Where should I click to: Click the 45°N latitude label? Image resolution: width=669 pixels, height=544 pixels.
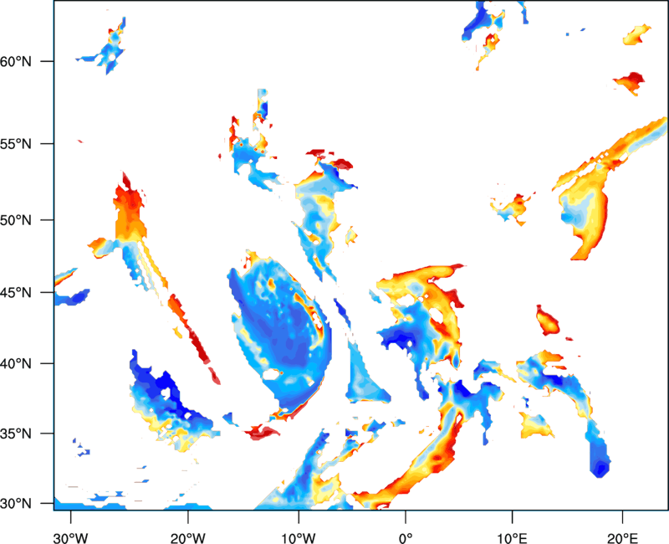pos(16,292)
